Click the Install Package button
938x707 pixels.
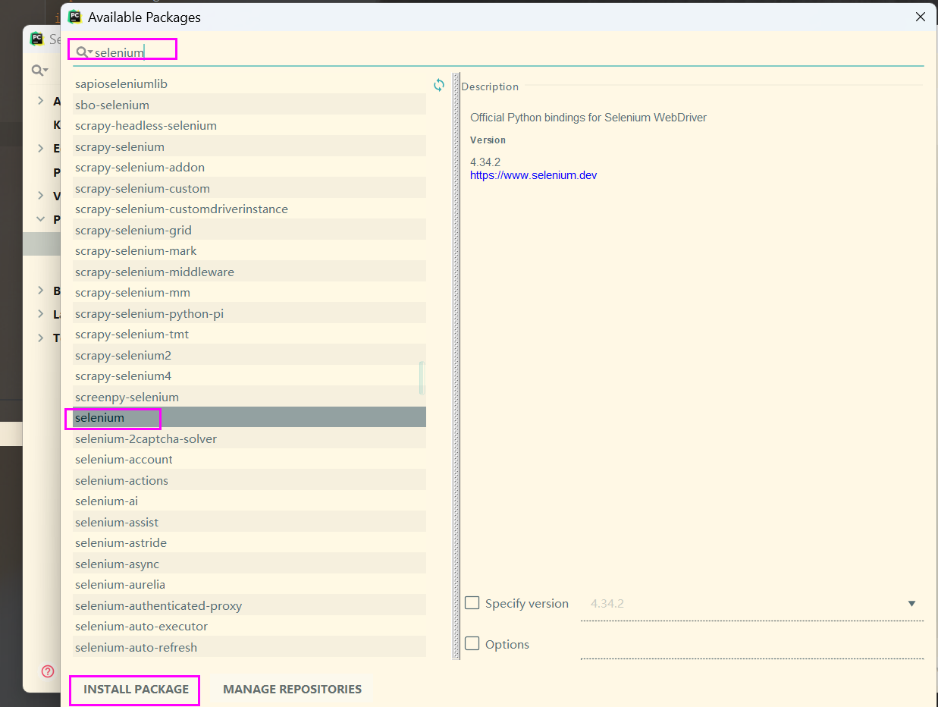(136, 690)
